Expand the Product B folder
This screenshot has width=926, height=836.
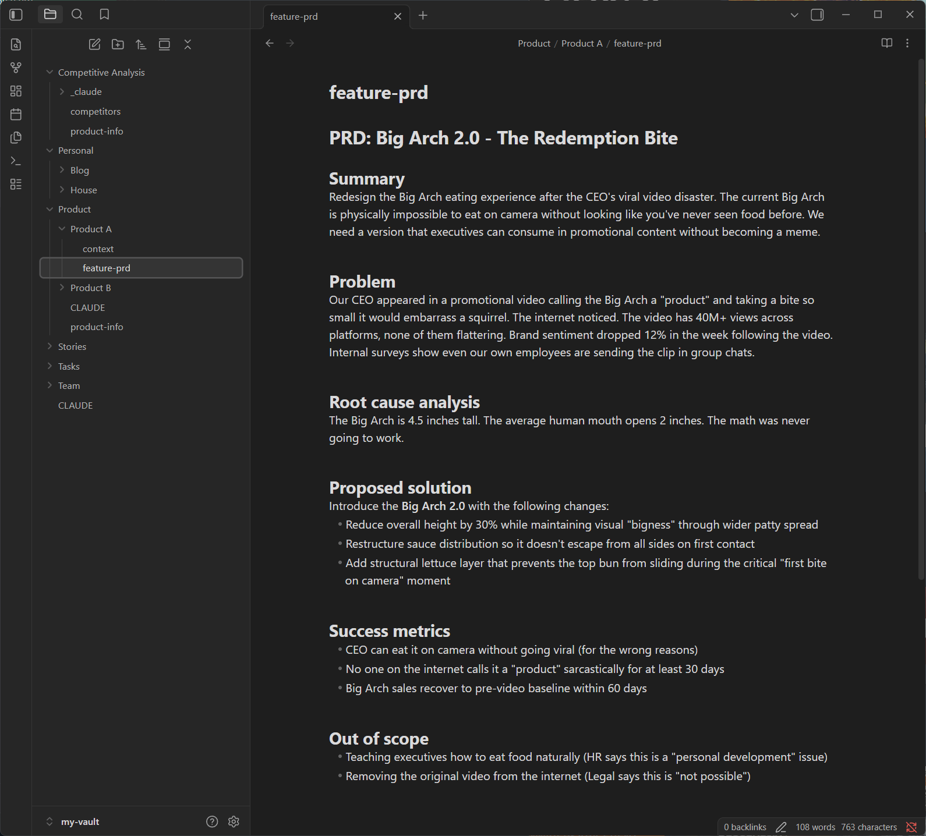(62, 288)
